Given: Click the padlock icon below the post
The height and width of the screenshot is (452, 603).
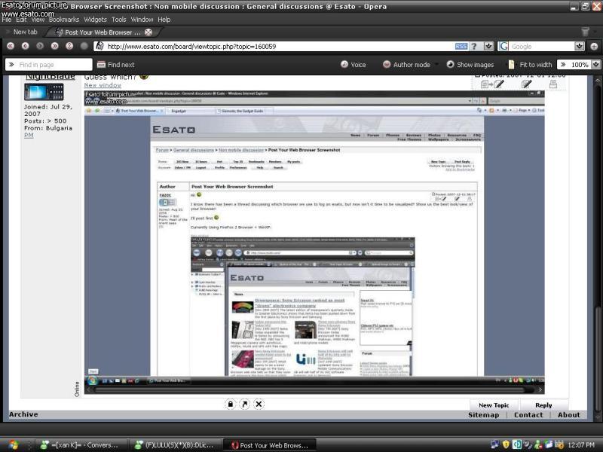Looking at the screenshot, I should click(231, 404).
